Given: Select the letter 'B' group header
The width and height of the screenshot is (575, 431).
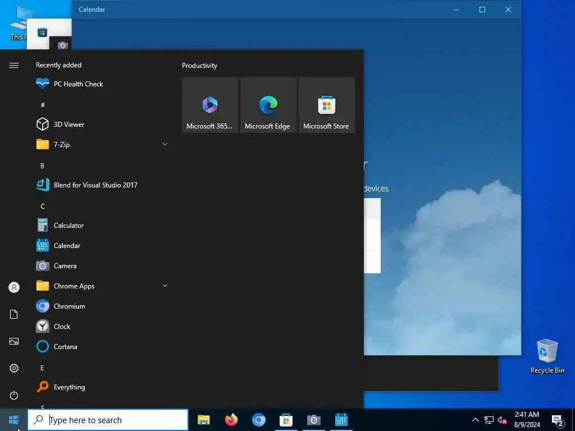Looking at the screenshot, I should (x=42, y=166).
